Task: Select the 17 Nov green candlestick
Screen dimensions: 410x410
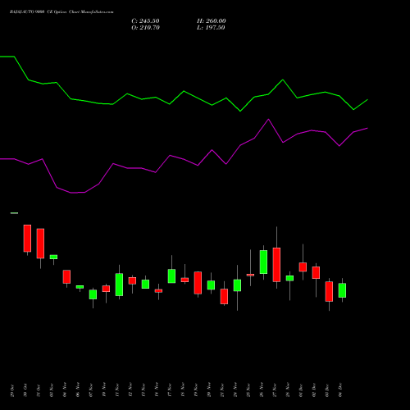Action: point(171,276)
